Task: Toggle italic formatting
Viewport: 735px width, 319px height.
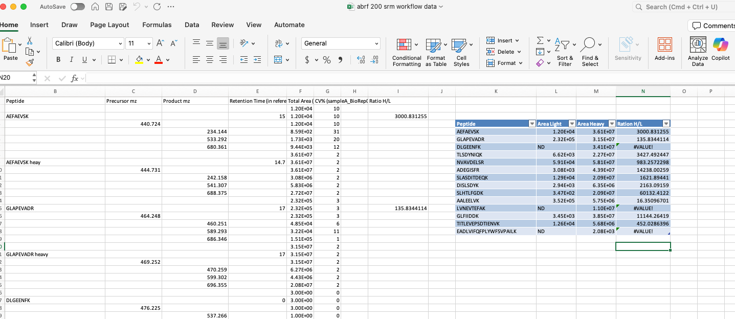Action: 71,60
